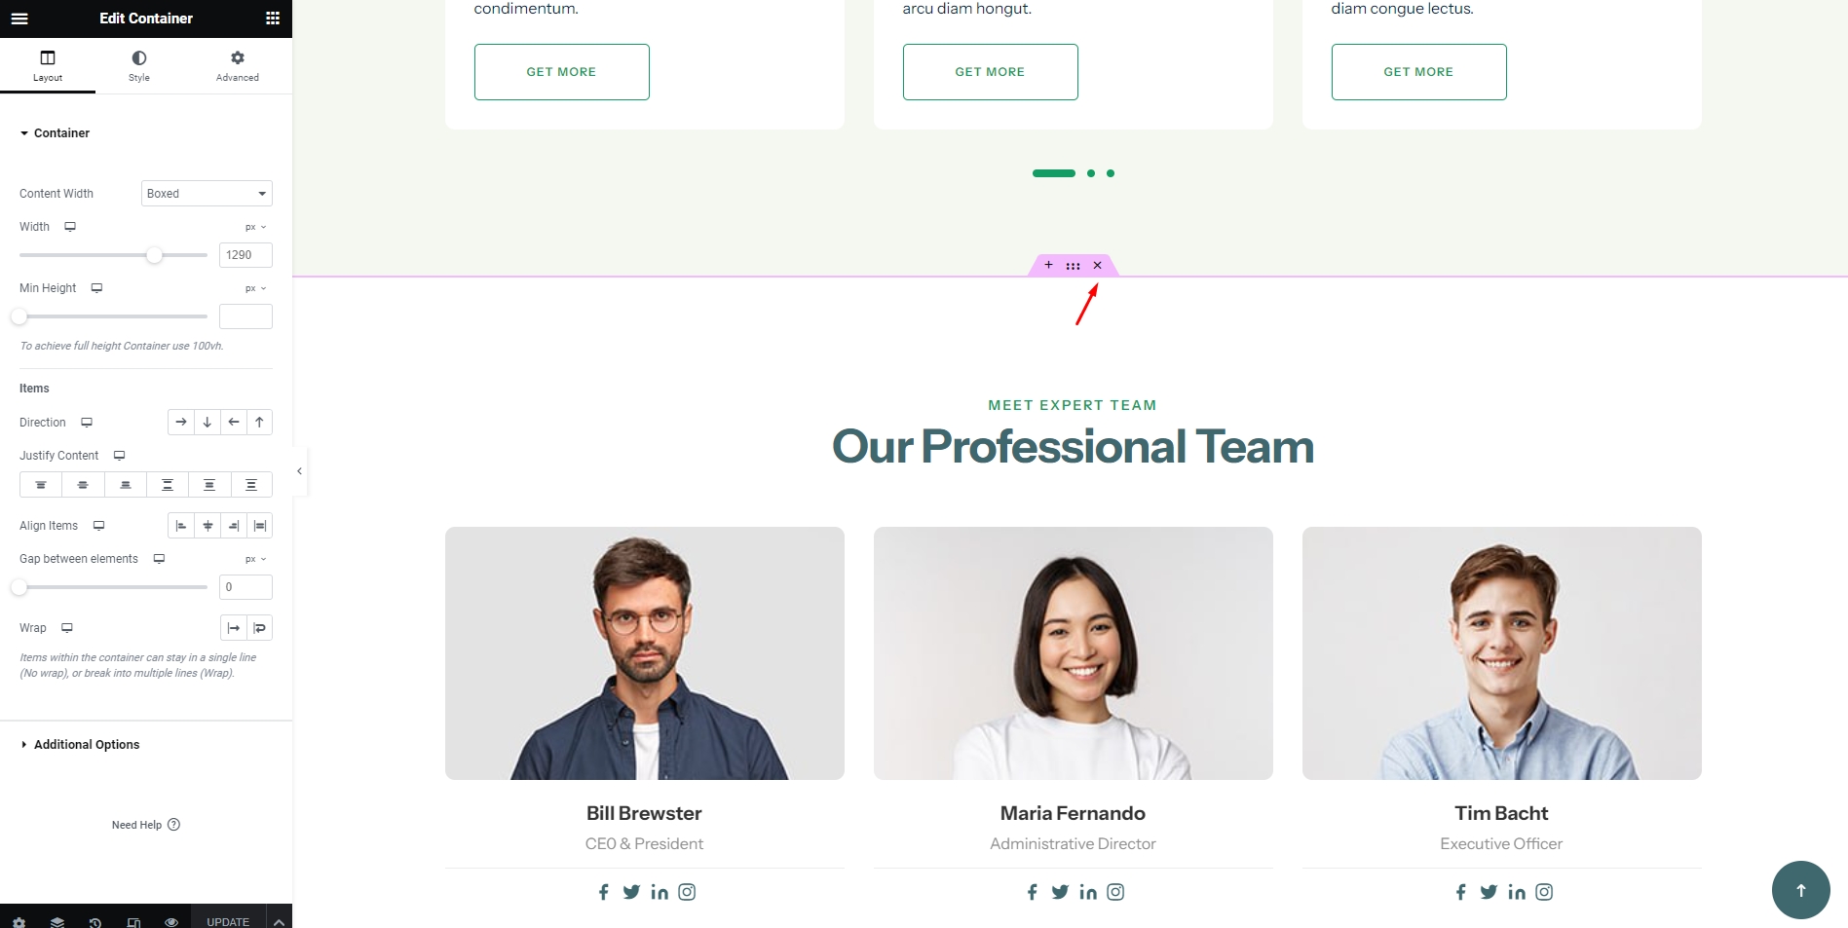The height and width of the screenshot is (928, 1848).
Task: Add new container with plus handle icon
Action: 1048,265
